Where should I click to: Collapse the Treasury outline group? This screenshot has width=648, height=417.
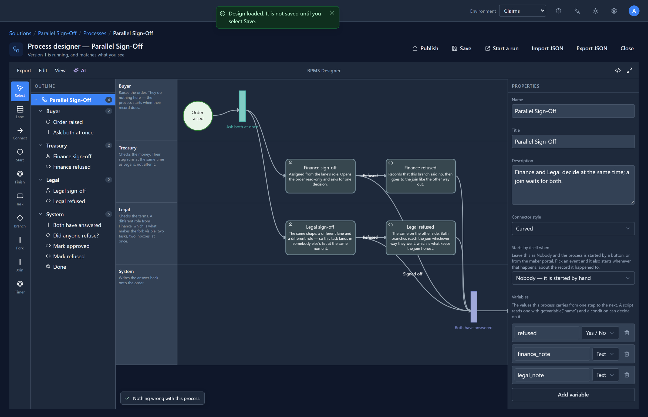40,145
